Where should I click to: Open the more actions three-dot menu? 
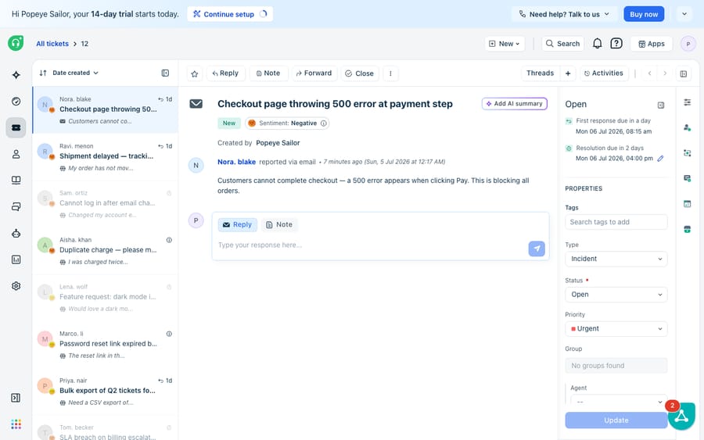tap(390, 73)
